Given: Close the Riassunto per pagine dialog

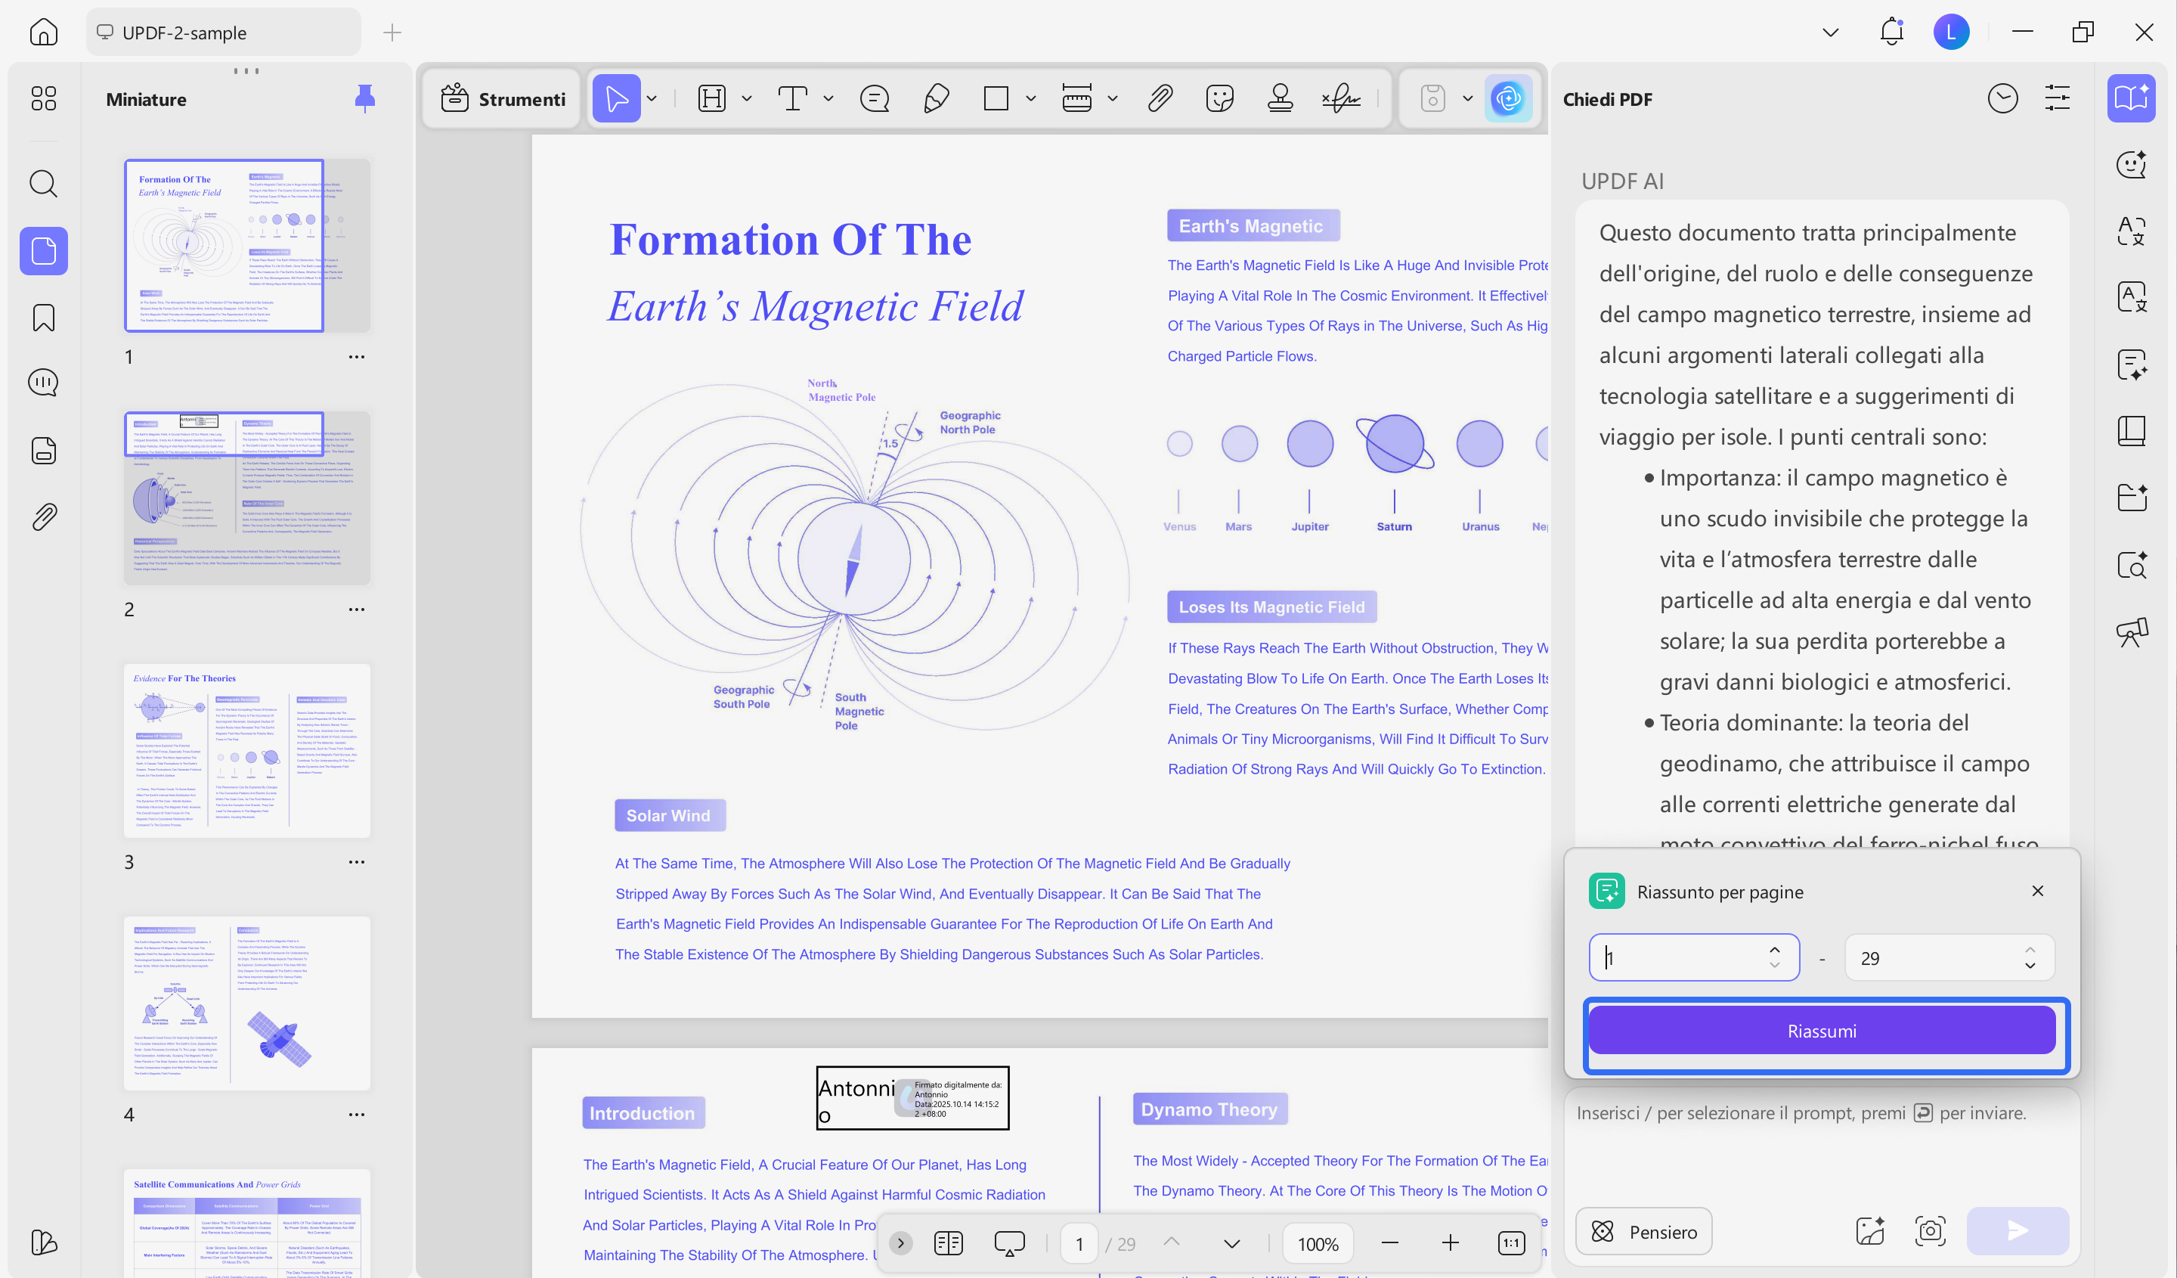Looking at the screenshot, I should pos(2037,891).
